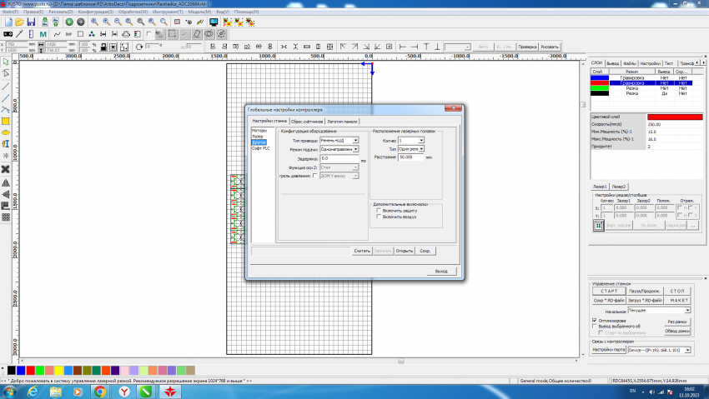Open the 'Обработка' menu
This screenshot has width=709, height=399.
pyautogui.click(x=133, y=12)
